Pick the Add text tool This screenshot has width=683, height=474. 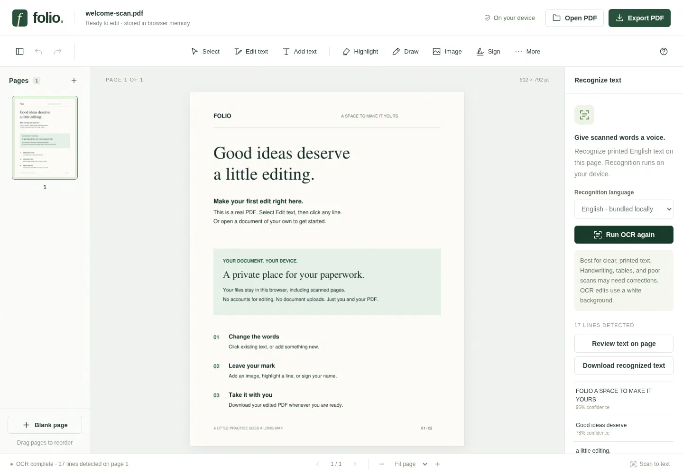point(299,51)
